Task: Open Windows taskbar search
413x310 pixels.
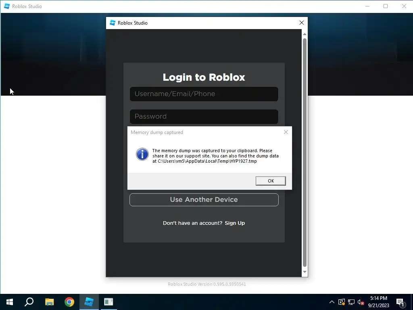Action: click(29, 302)
